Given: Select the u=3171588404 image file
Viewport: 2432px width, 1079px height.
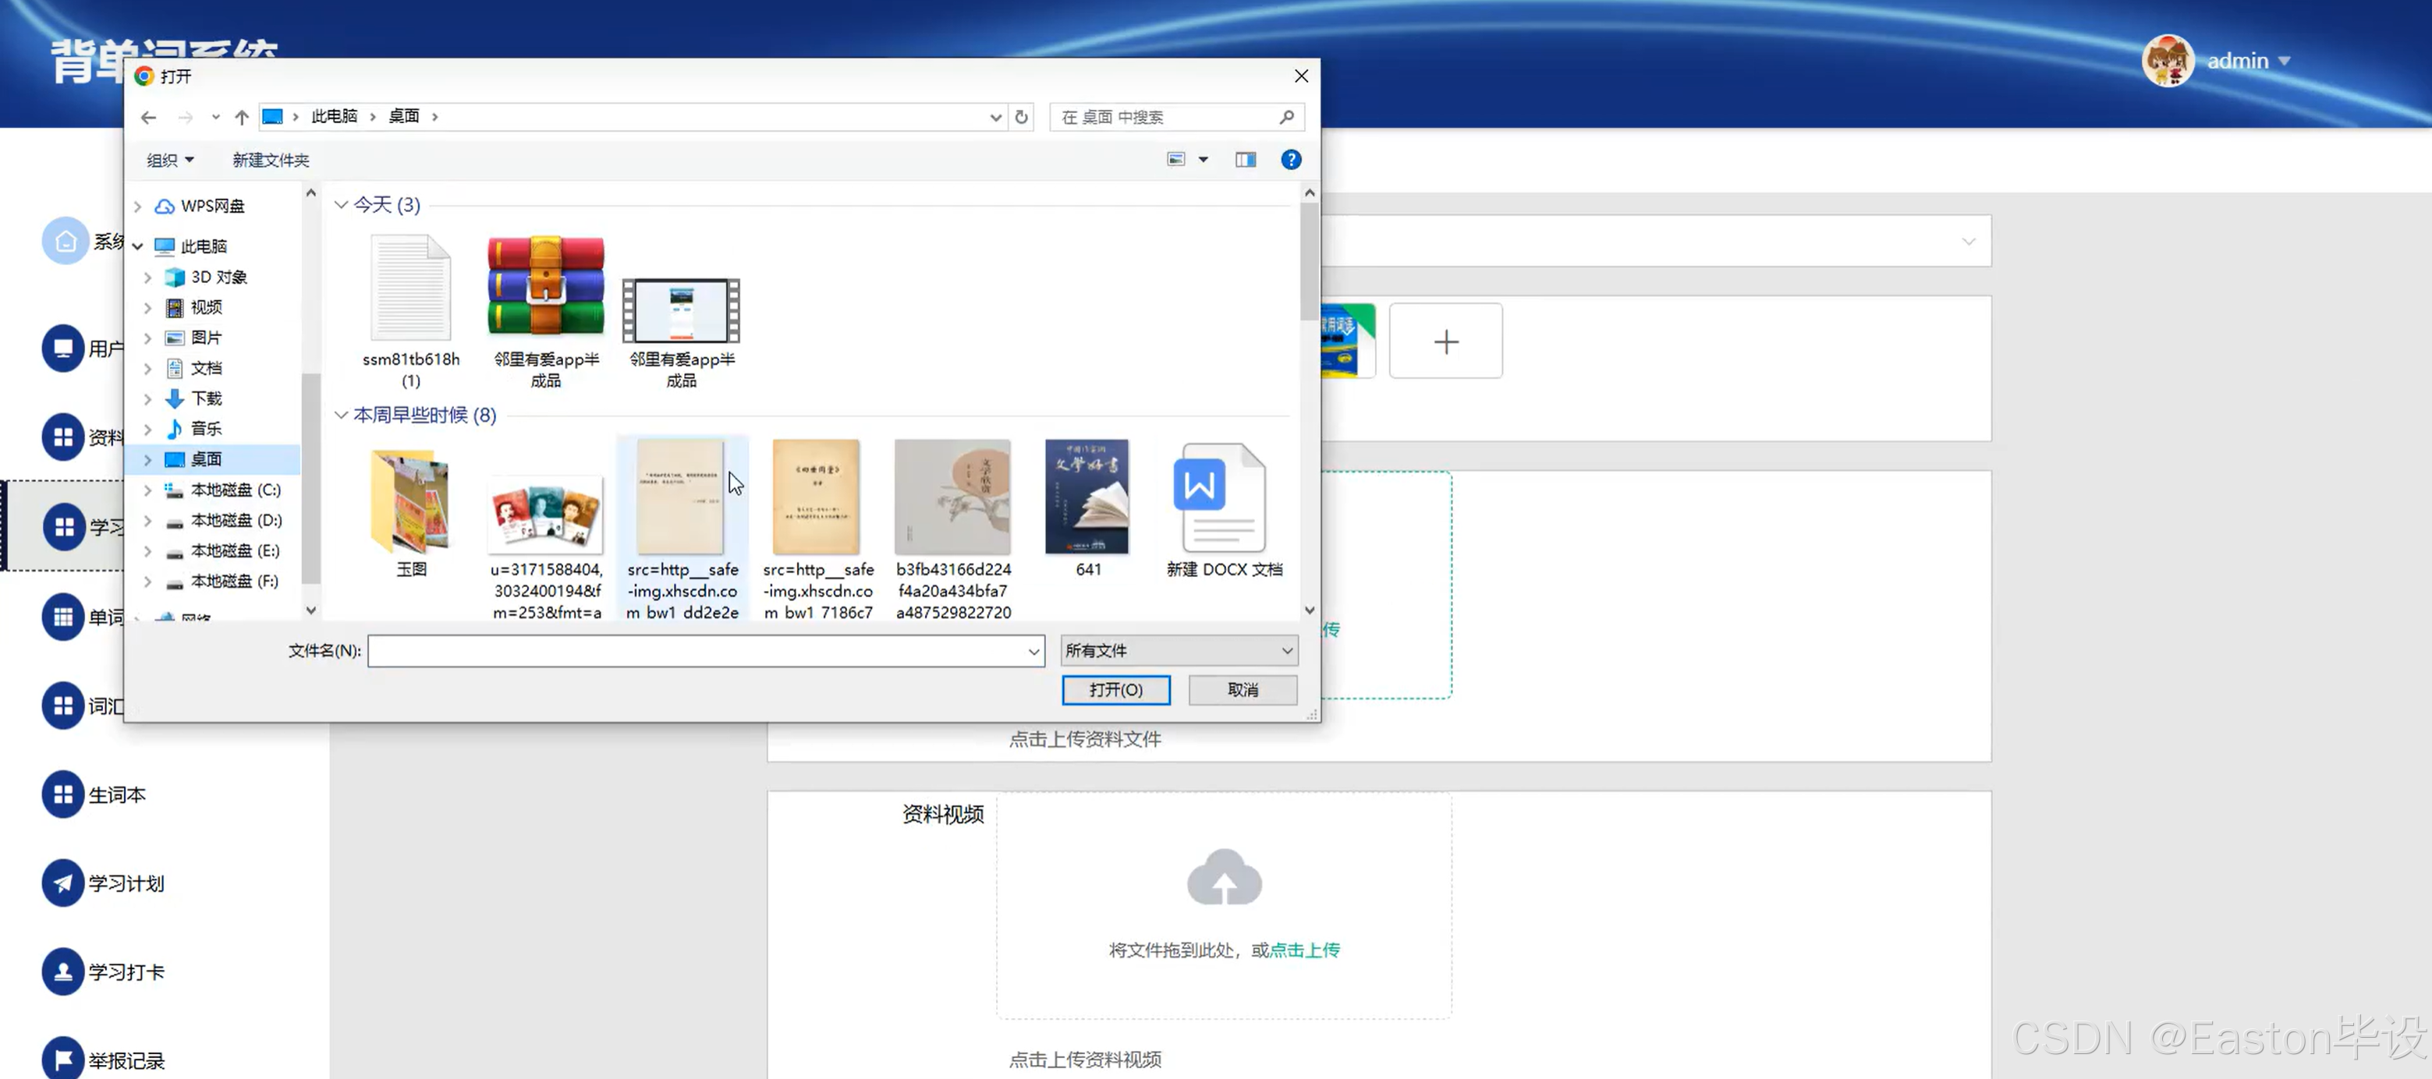Looking at the screenshot, I should (546, 547).
